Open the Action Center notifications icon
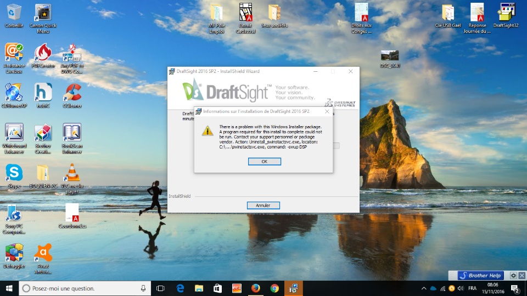The image size is (527, 296). tap(515, 288)
